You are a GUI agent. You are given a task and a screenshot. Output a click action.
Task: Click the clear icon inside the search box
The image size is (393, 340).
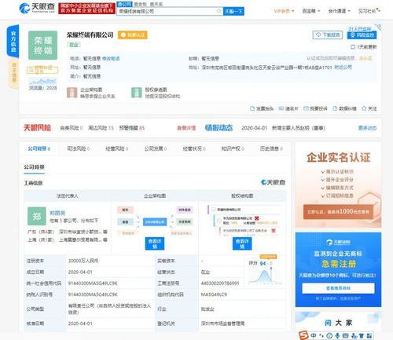click(x=219, y=11)
